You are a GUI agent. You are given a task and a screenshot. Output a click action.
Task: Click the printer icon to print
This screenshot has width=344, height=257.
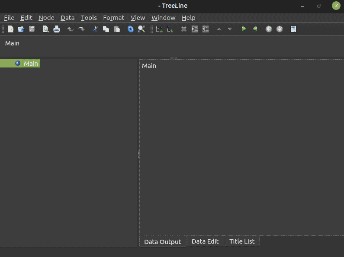57,29
